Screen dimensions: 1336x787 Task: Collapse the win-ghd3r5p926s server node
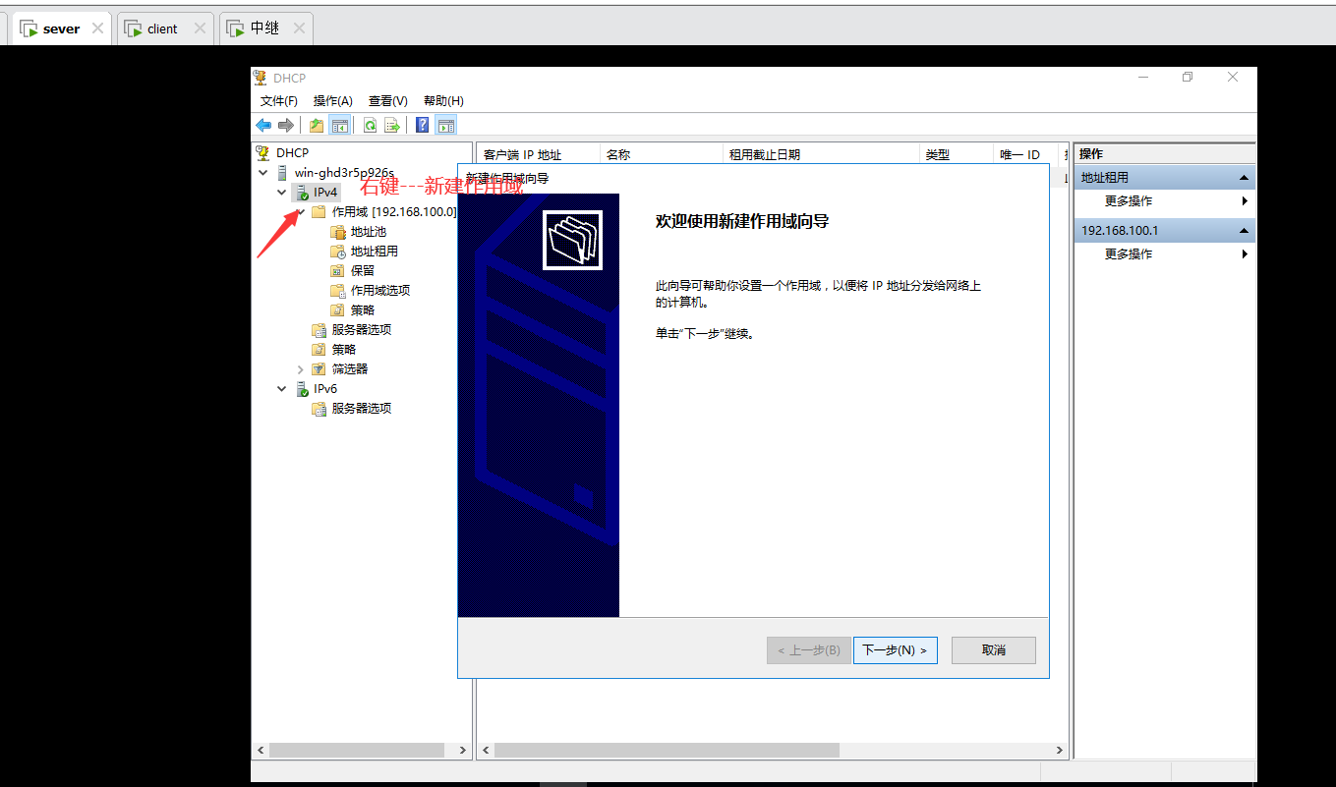point(262,173)
